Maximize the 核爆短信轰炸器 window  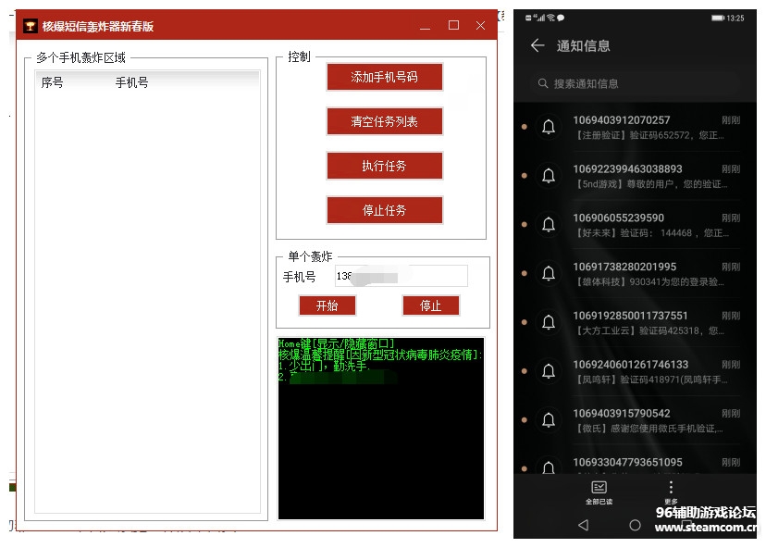click(x=453, y=26)
